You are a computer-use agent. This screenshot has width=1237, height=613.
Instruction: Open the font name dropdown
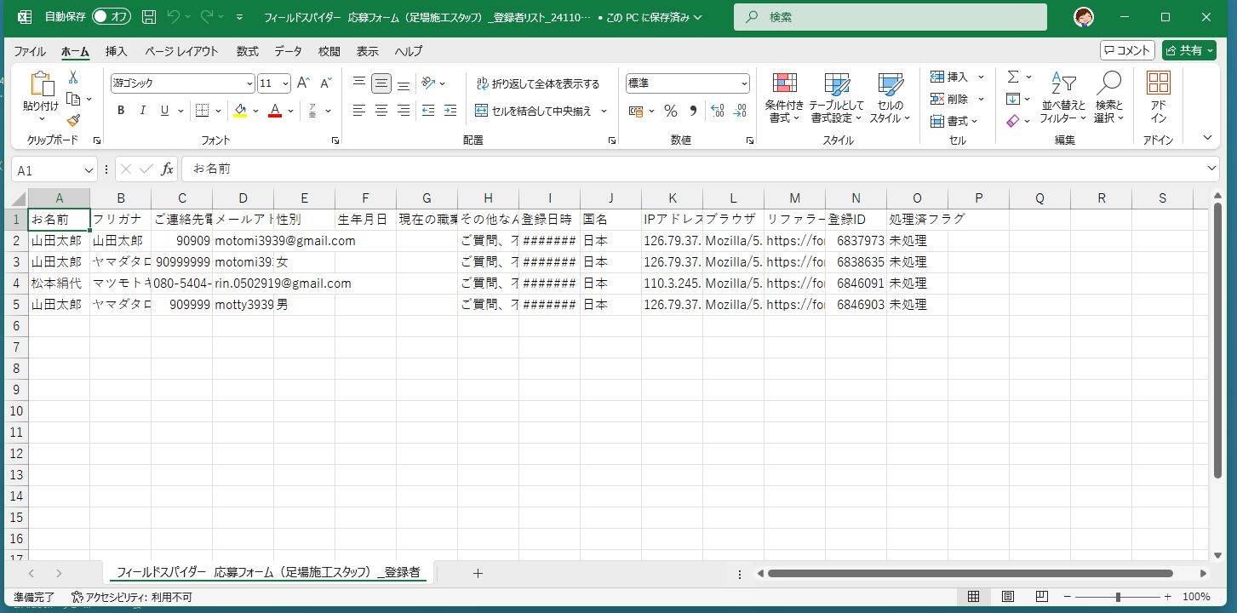coord(249,83)
